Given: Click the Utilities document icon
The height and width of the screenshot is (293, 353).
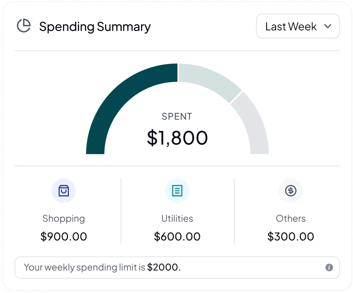Looking at the screenshot, I should click(x=177, y=191).
